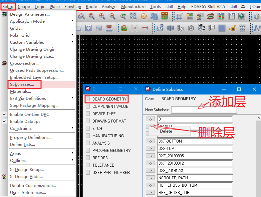Click the globe spreadsheet icon
Viewport: 261px width, 197px height.
click(242, 16)
